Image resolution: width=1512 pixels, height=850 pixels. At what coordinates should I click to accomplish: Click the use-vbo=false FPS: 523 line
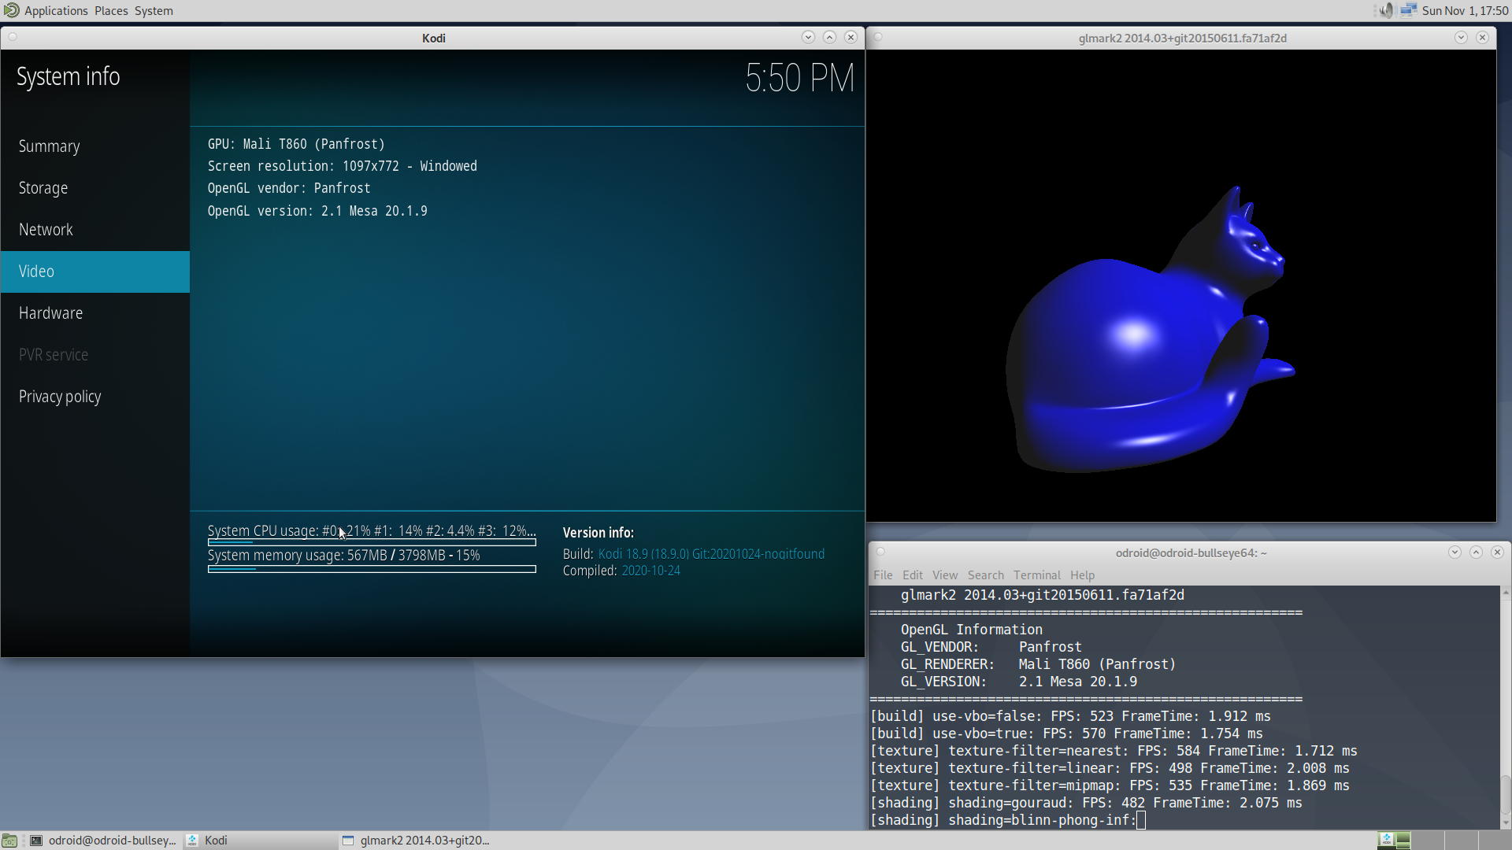1069,716
